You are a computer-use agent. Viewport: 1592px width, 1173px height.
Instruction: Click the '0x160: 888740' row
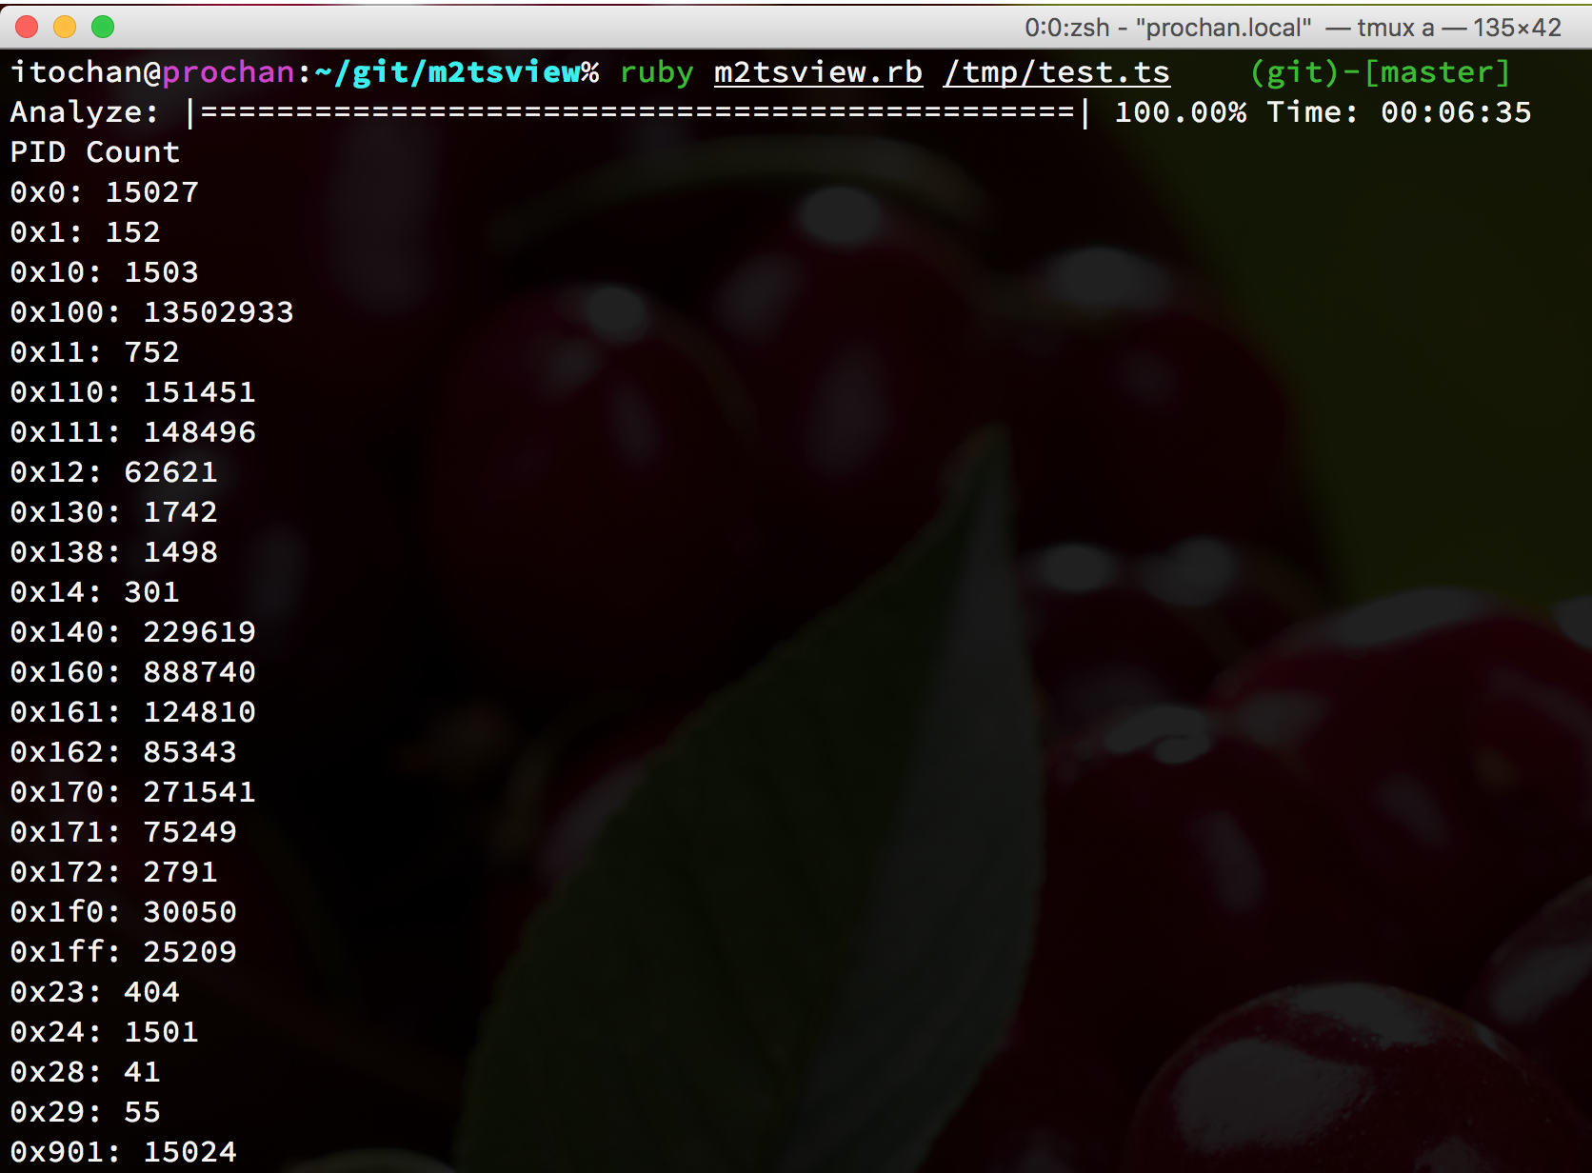(x=132, y=672)
